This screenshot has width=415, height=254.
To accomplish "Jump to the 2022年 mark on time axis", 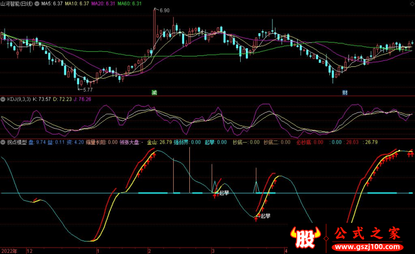I will [8, 250].
